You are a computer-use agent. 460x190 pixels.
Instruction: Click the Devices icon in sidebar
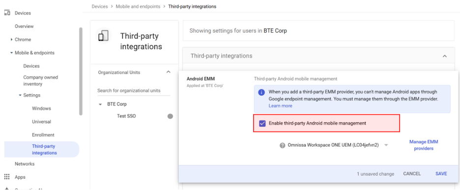pyautogui.click(x=7, y=13)
